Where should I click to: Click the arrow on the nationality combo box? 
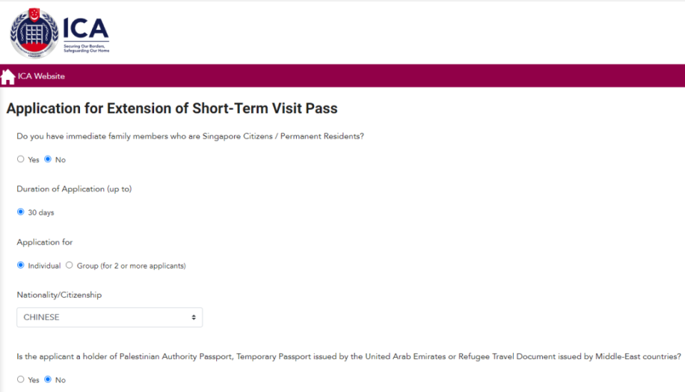click(x=193, y=317)
